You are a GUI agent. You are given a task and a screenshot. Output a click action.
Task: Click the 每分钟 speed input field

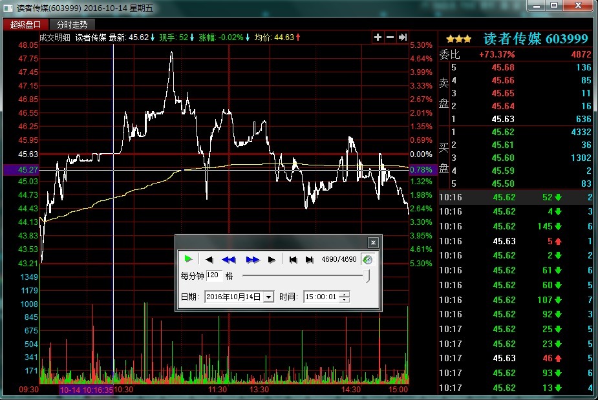pos(214,276)
